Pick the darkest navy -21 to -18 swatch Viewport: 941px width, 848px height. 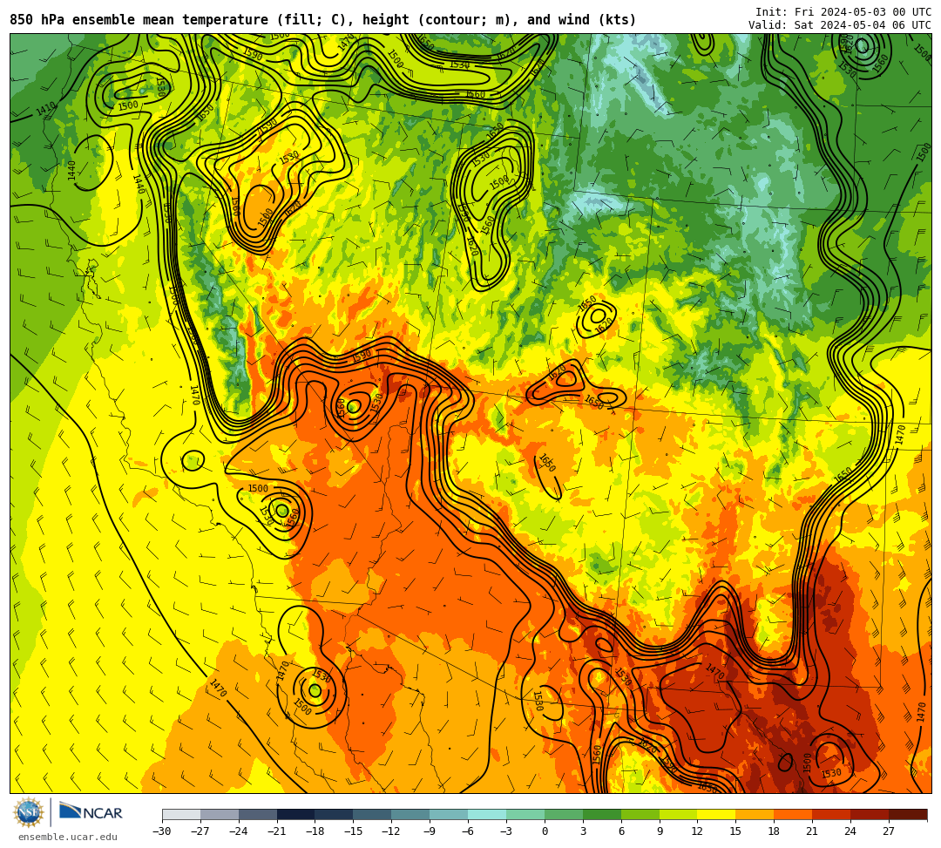[296, 814]
